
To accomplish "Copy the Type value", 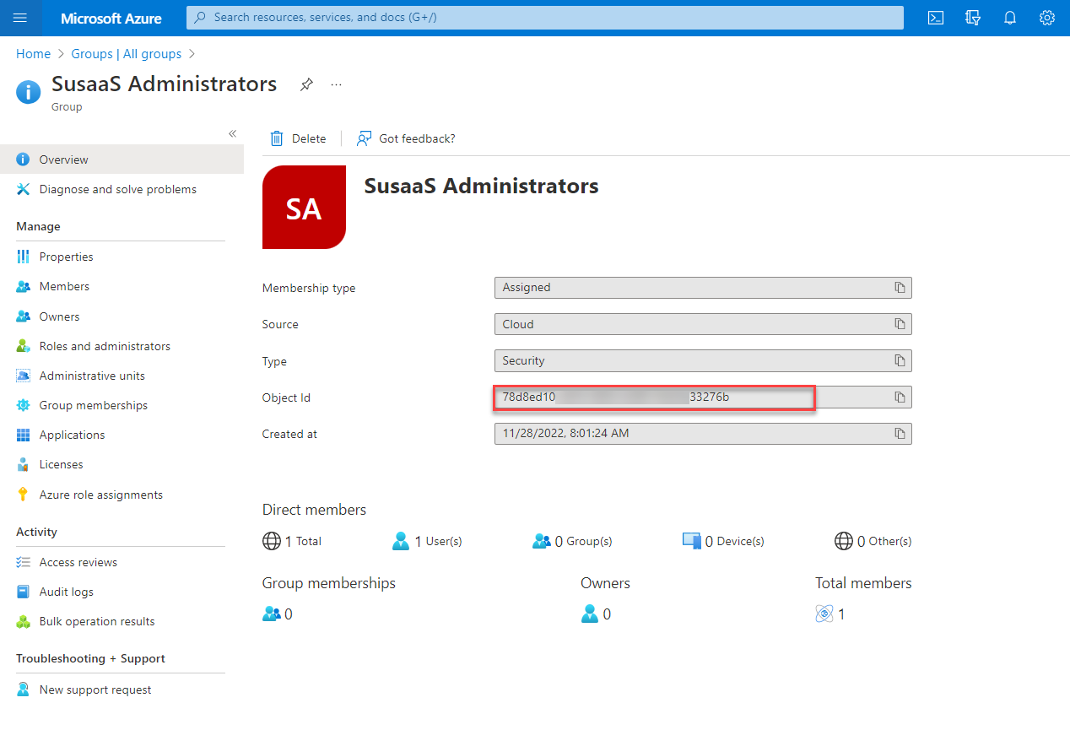I will (x=900, y=360).
